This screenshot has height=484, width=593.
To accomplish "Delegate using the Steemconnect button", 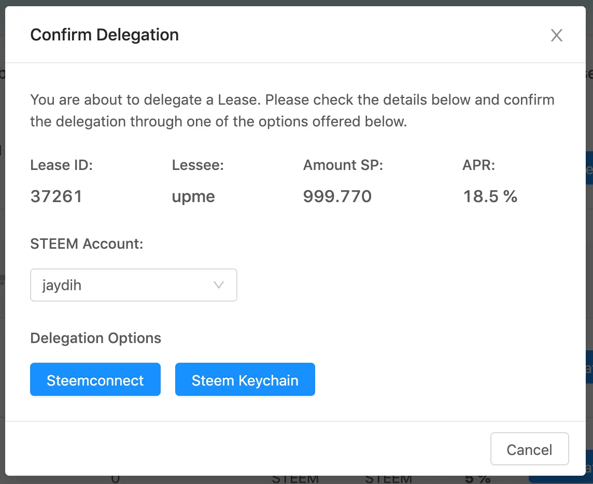I will 95,380.
